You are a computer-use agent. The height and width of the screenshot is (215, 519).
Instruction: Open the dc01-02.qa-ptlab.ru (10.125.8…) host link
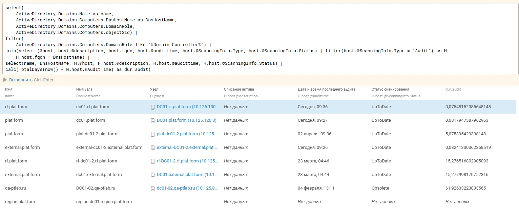pyautogui.click(x=187, y=188)
